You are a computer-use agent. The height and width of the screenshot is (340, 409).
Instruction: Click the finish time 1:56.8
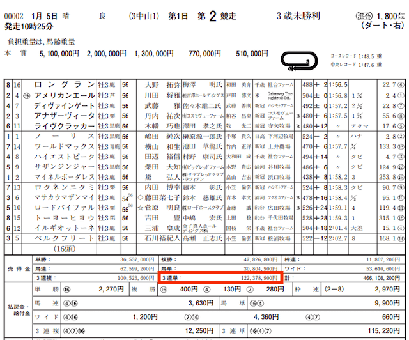338,95
